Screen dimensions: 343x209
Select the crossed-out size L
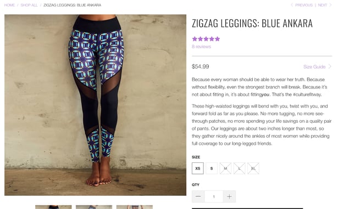[239, 168]
